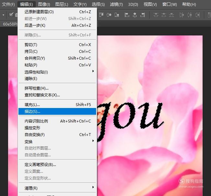Click Align horizontal centers icon
Viewport: 211px width, 196px height.
tap(135, 15)
